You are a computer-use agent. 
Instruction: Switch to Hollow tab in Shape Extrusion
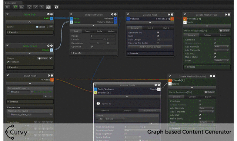click(x=111, y=31)
